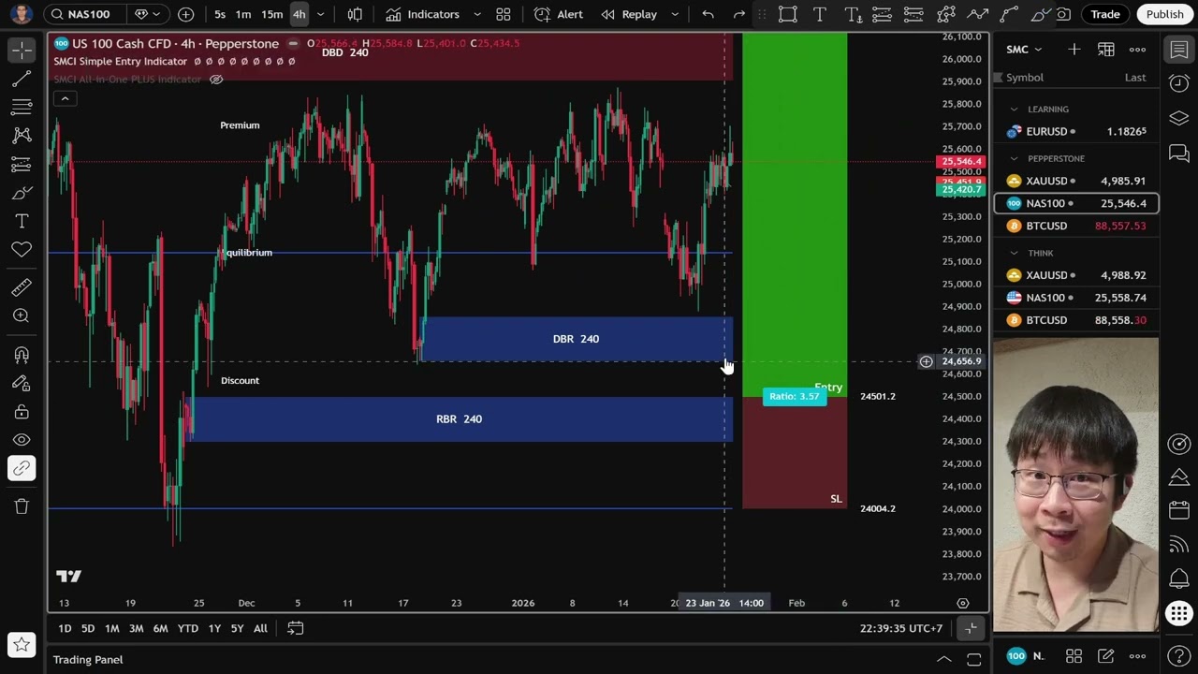The height and width of the screenshot is (674, 1198).
Task: Switch to 5s timeframe
Action: pyautogui.click(x=219, y=14)
